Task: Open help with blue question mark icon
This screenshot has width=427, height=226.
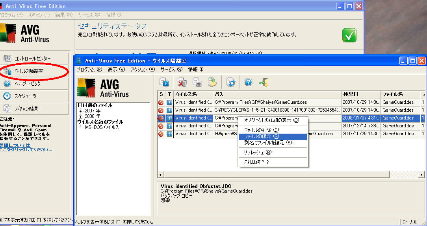Action: click(x=248, y=82)
